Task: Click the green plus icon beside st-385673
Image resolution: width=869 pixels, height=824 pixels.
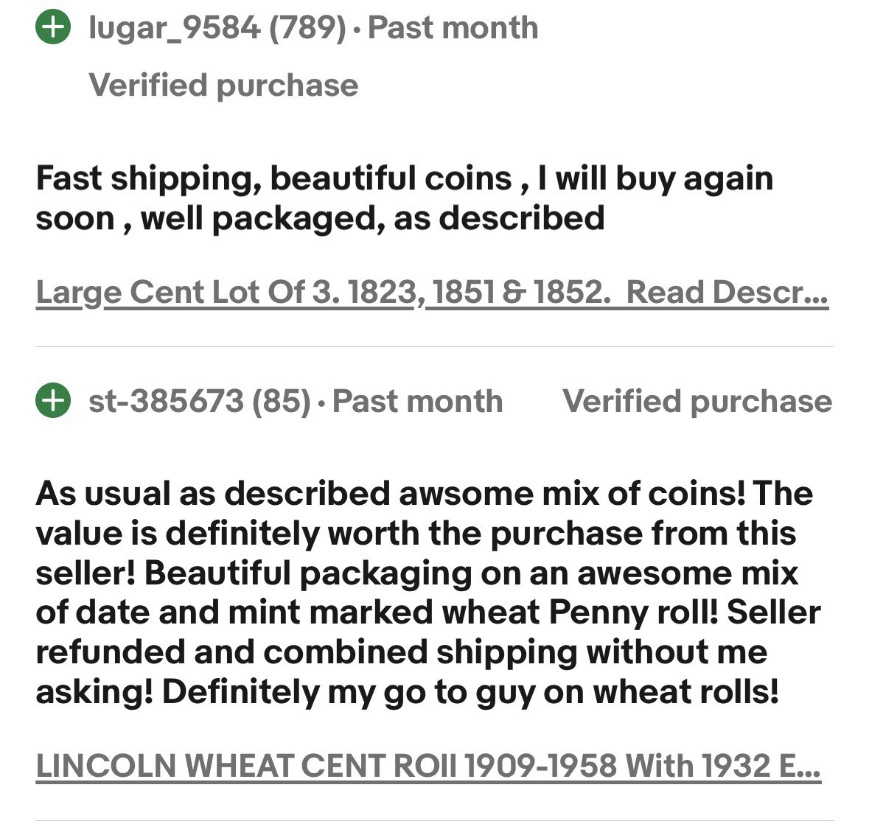Action: point(52,401)
